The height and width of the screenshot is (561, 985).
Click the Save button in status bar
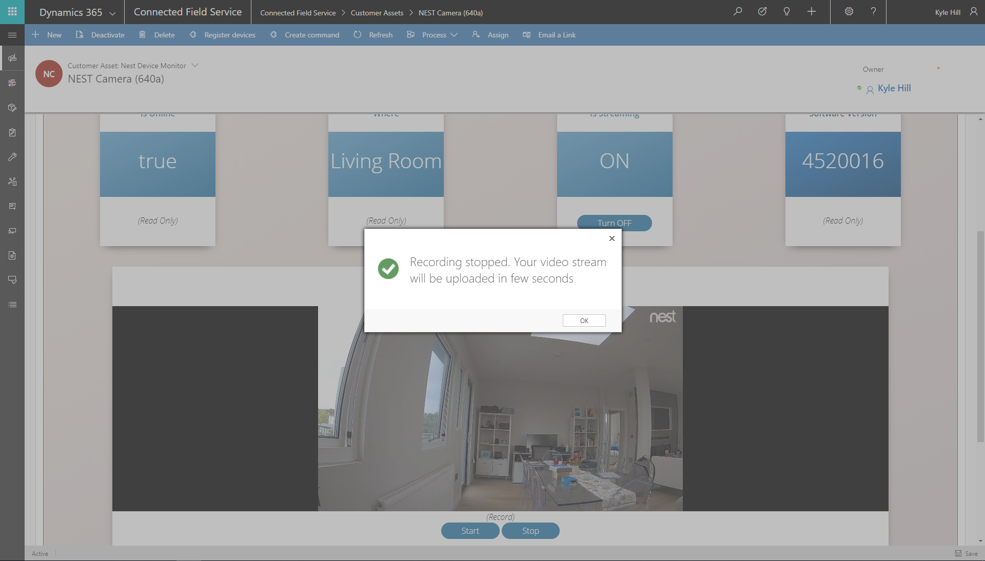pyautogui.click(x=966, y=554)
